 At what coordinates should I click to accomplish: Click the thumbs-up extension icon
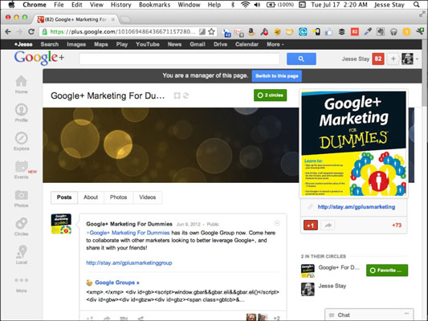click(x=328, y=32)
